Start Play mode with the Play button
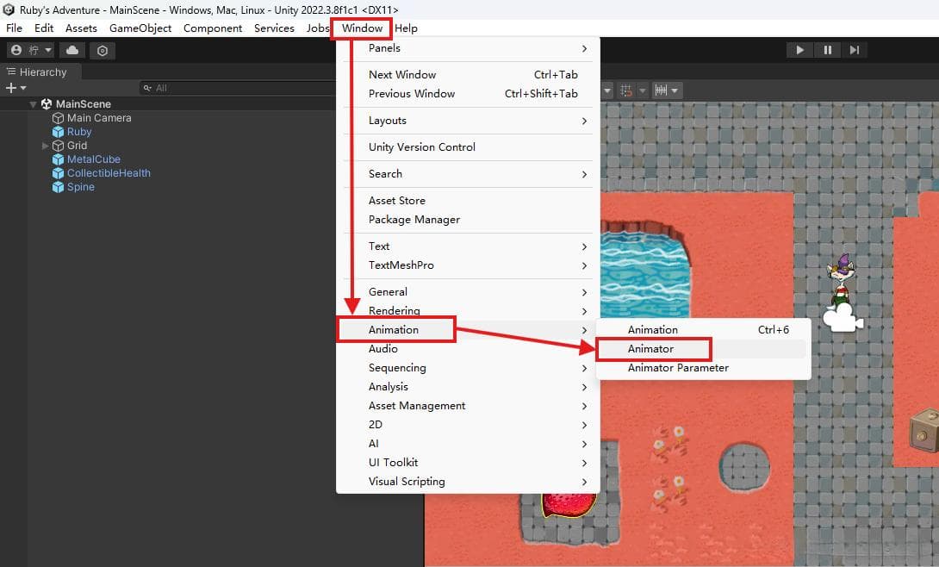 coord(799,50)
